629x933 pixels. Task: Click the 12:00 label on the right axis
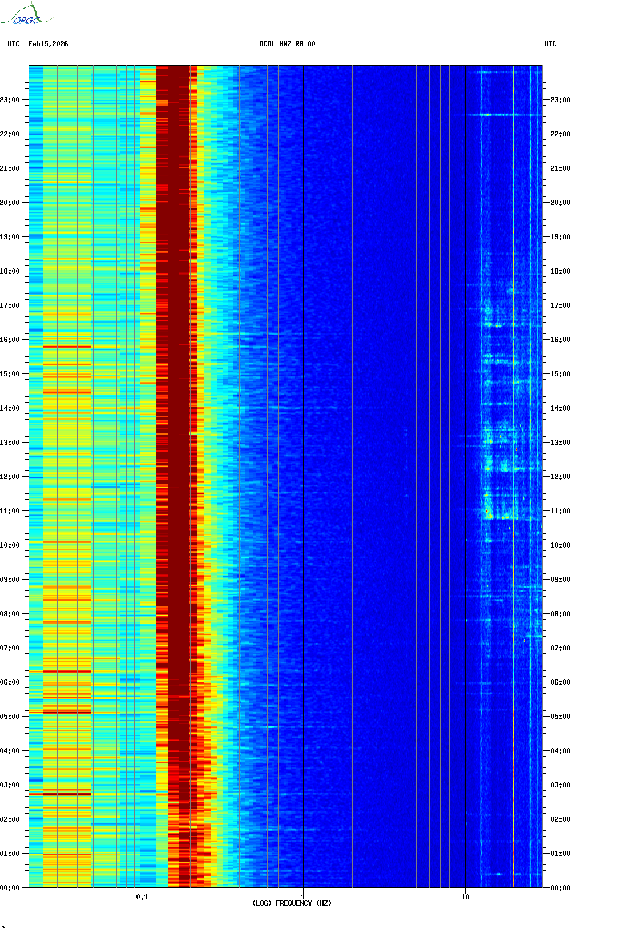[x=561, y=477]
